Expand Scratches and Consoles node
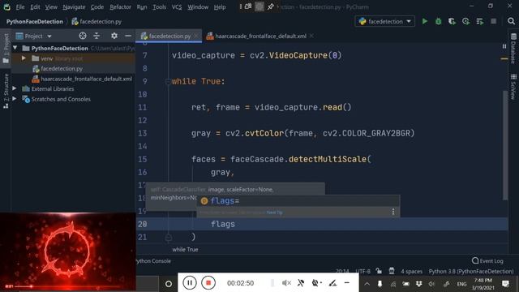This screenshot has width=519, height=292. 15,99
